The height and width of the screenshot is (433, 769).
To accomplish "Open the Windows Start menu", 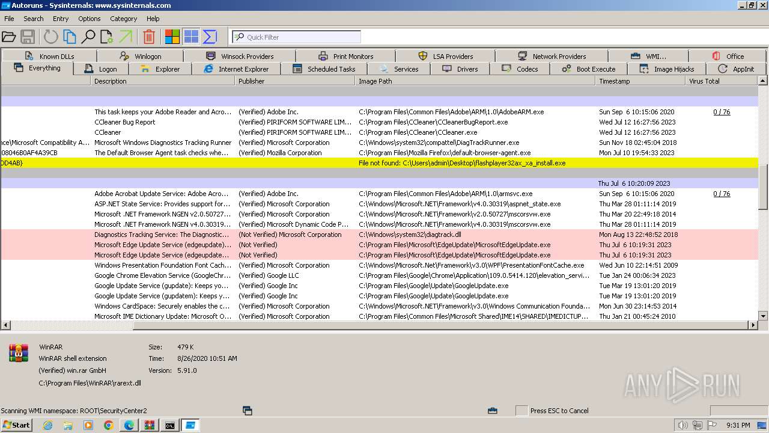I will pyautogui.click(x=17, y=425).
